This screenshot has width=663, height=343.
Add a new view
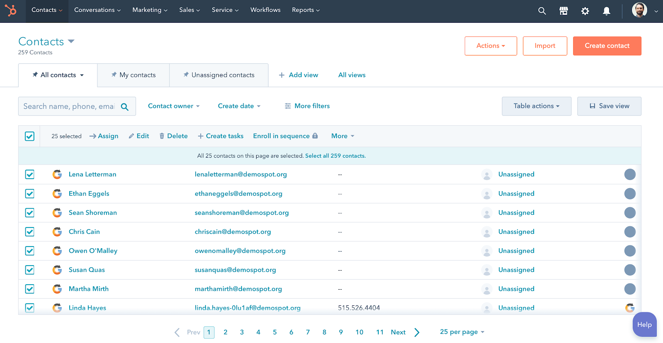(x=298, y=75)
